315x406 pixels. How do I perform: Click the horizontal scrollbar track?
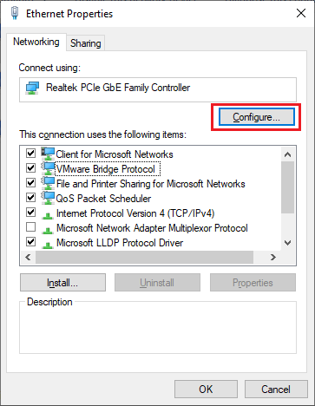point(145,257)
